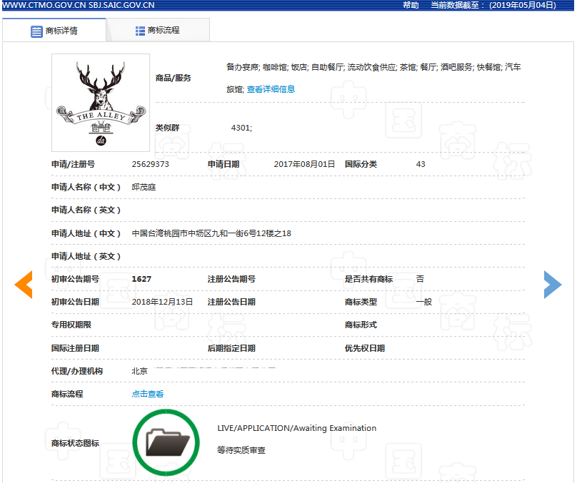
Task: Select agency name 北京
Action: pos(139,371)
